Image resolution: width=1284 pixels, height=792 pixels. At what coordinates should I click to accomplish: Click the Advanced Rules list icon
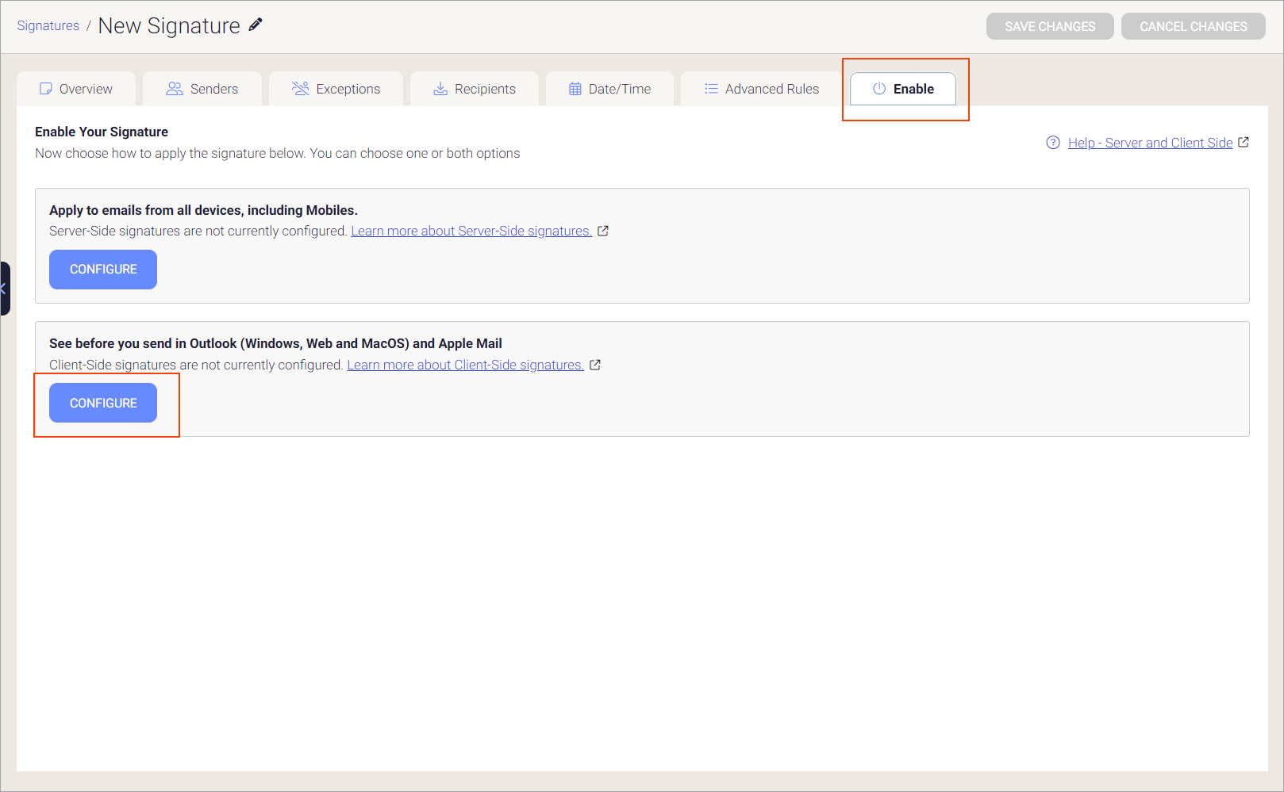click(x=710, y=88)
